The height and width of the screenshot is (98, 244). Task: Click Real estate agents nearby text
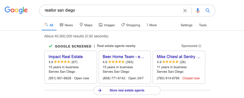pyautogui.click(x=116, y=46)
